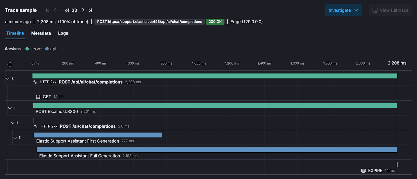Jump to last trace sample
417x179 pixels.
(x=90, y=10)
